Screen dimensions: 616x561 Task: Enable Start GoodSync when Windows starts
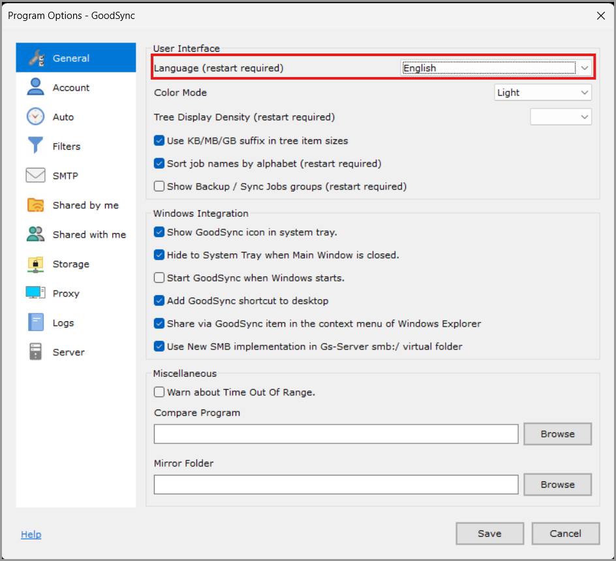pos(159,278)
